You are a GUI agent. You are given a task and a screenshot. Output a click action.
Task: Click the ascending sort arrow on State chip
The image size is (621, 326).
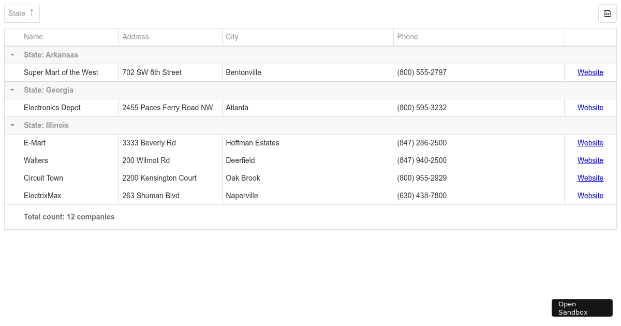pos(33,13)
